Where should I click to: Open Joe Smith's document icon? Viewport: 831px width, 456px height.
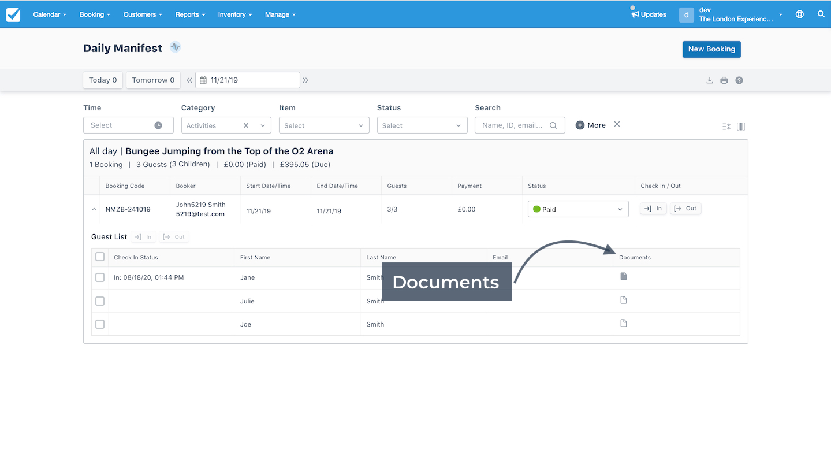pyautogui.click(x=624, y=323)
